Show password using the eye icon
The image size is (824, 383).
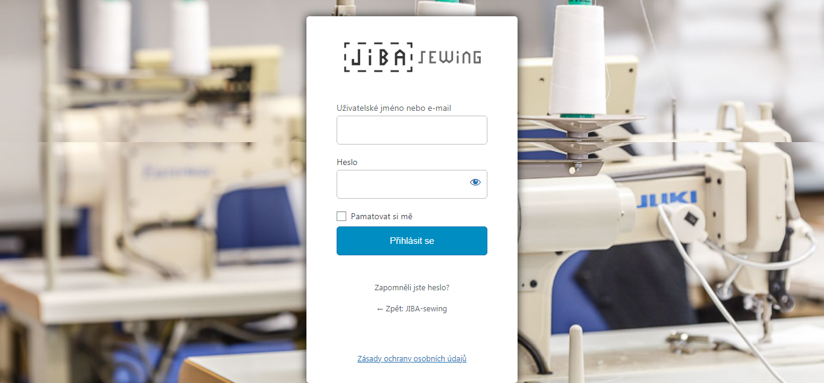tap(475, 182)
